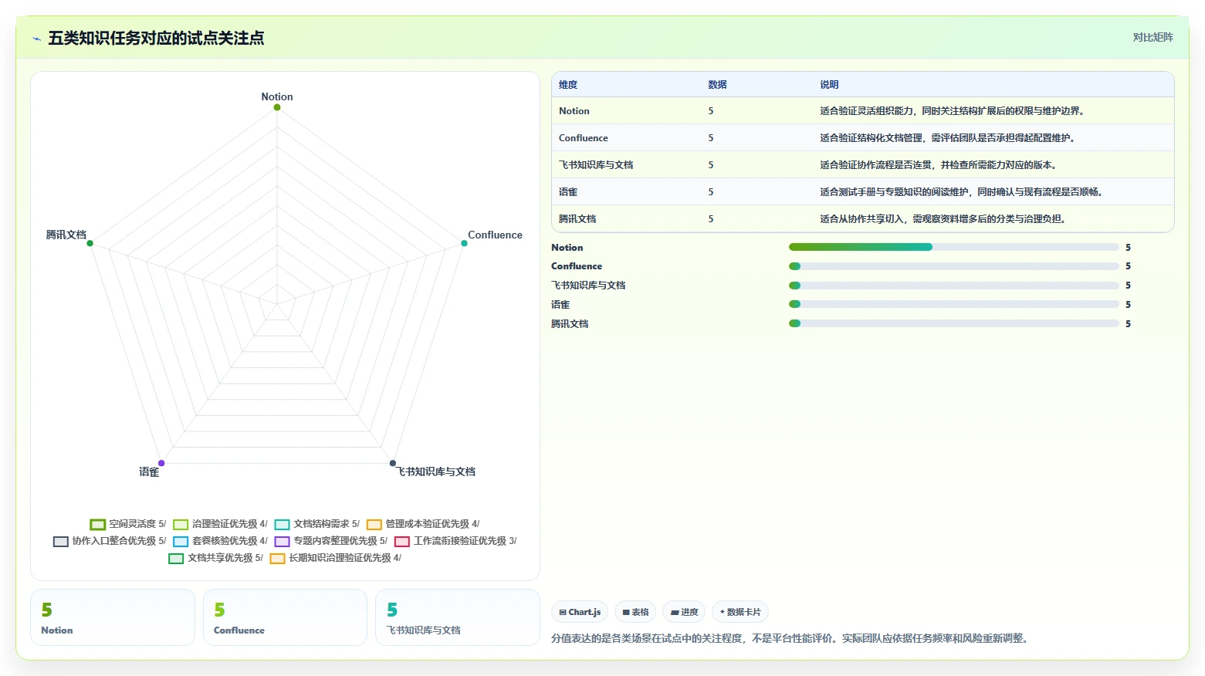The image size is (1205, 676).
Task: Click the 数据卡片 tag chip
Action: click(x=740, y=612)
